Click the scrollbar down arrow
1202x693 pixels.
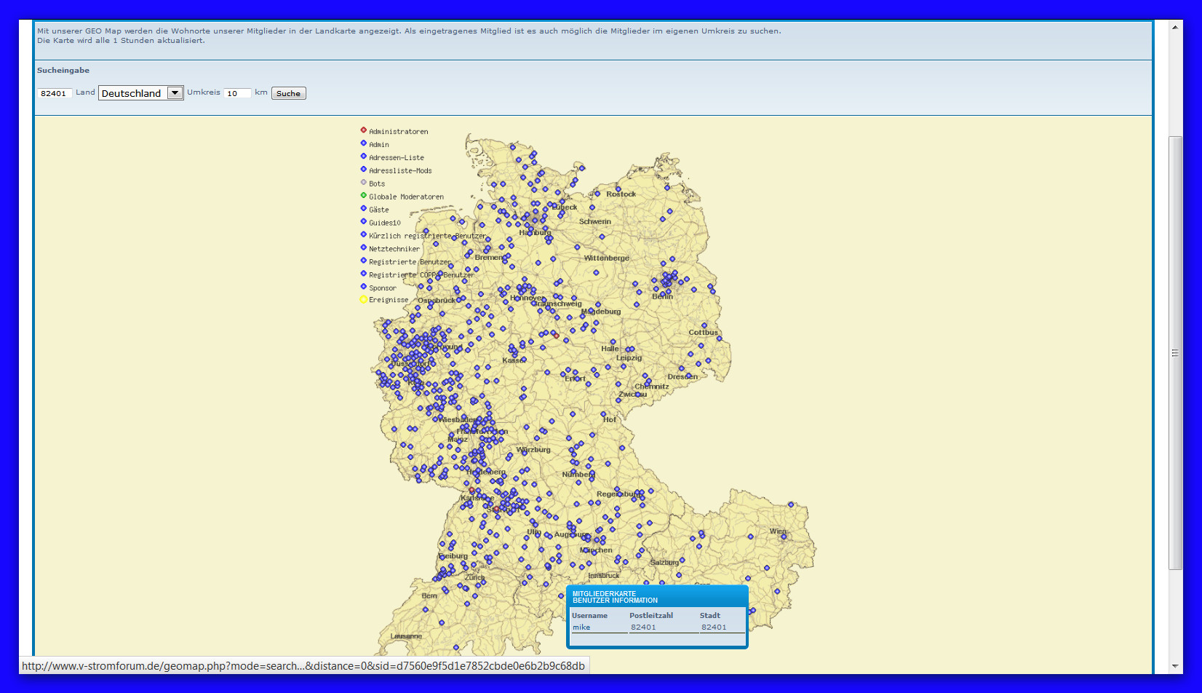click(x=1175, y=666)
